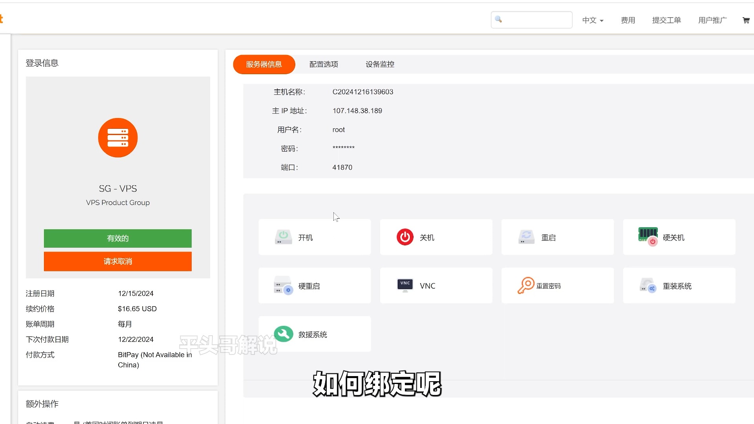Click the 开机 label text
The width and height of the screenshot is (754, 424).
point(306,238)
